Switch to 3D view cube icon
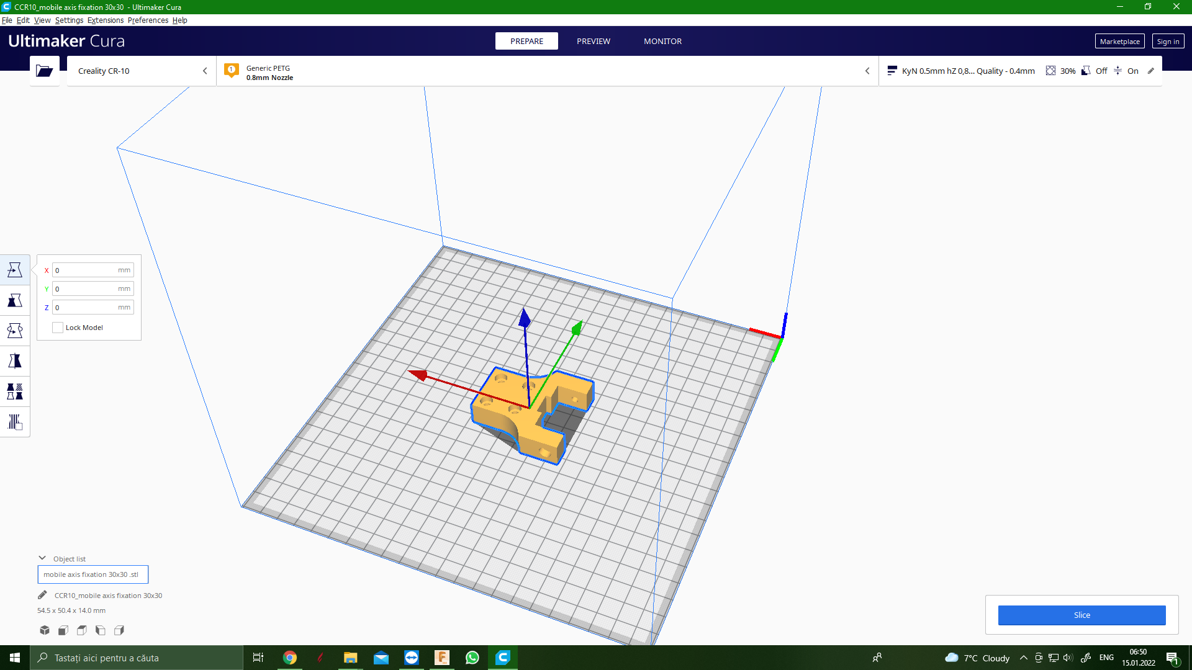The image size is (1192, 670). (x=45, y=630)
